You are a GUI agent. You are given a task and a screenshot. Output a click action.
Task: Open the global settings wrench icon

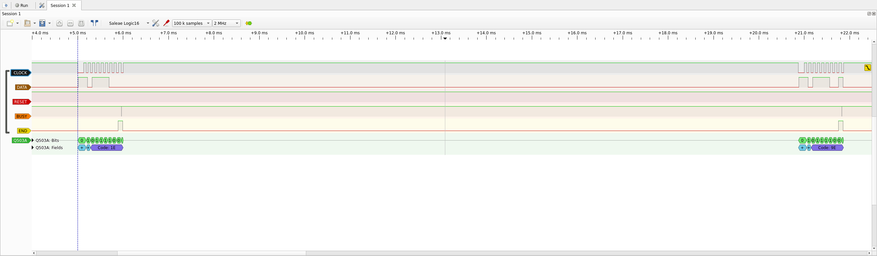(x=42, y=5)
